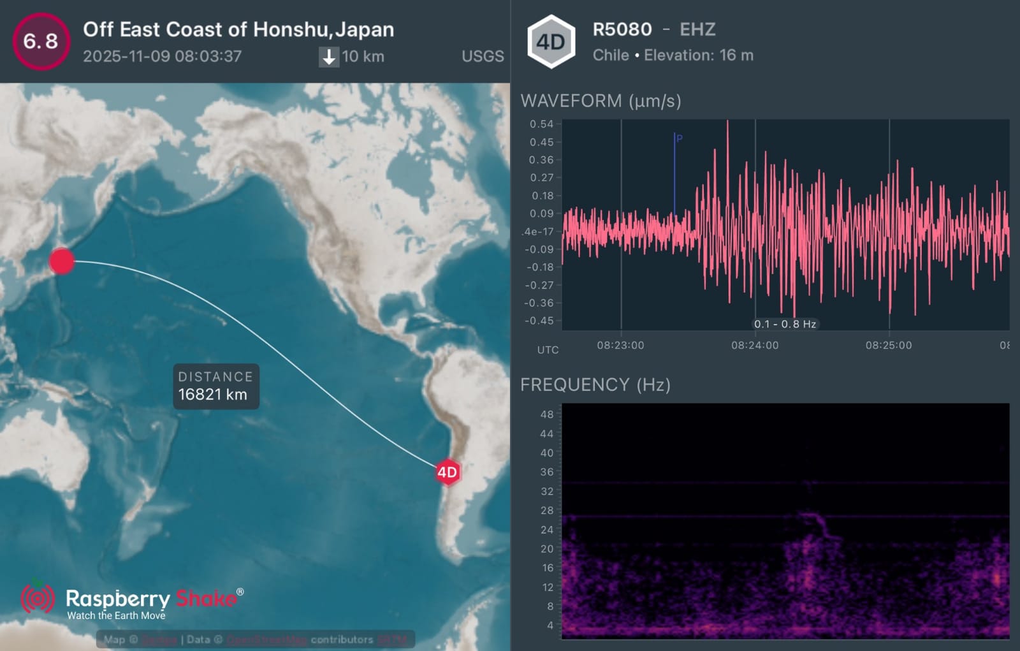1020x651 pixels.
Task: Click the 08:25:00 tick on the waveform axis
Action: point(889,345)
